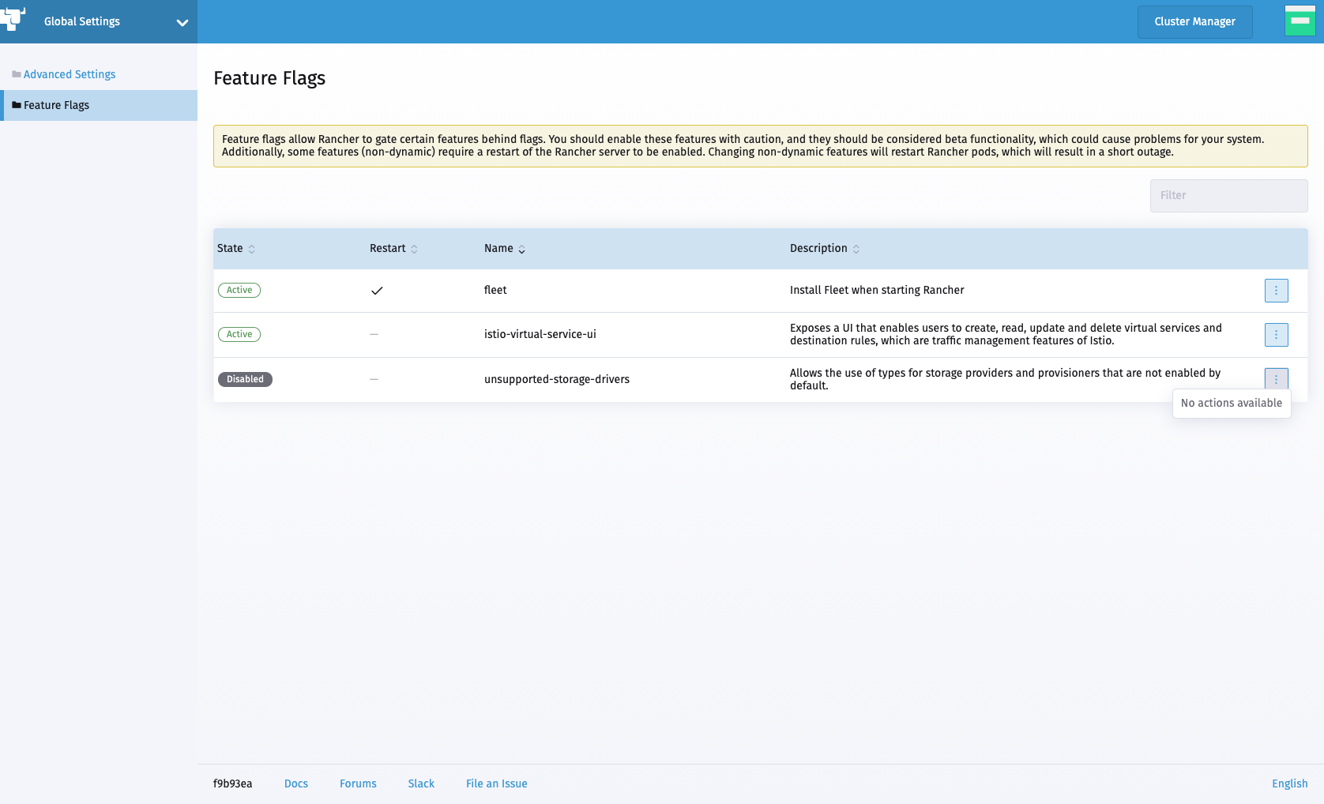The image size is (1324, 804).
Task: Select Feature Flags in the sidebar
Action: [58, 104]
